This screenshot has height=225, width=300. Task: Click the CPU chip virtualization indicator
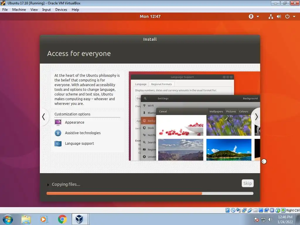[272, 210]
